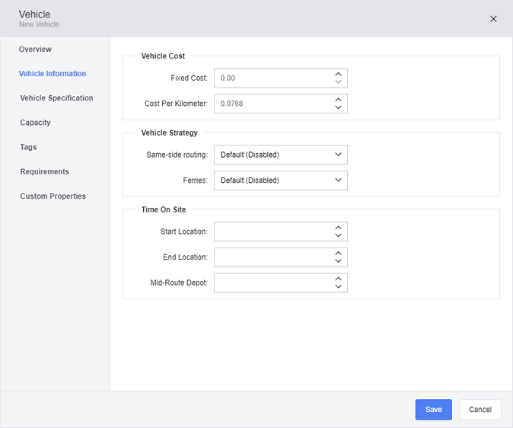Viewport: 513px width, 428px height.
Task: Decrease Mid-Route Depot time with down arrow
Action: [338, 286]
